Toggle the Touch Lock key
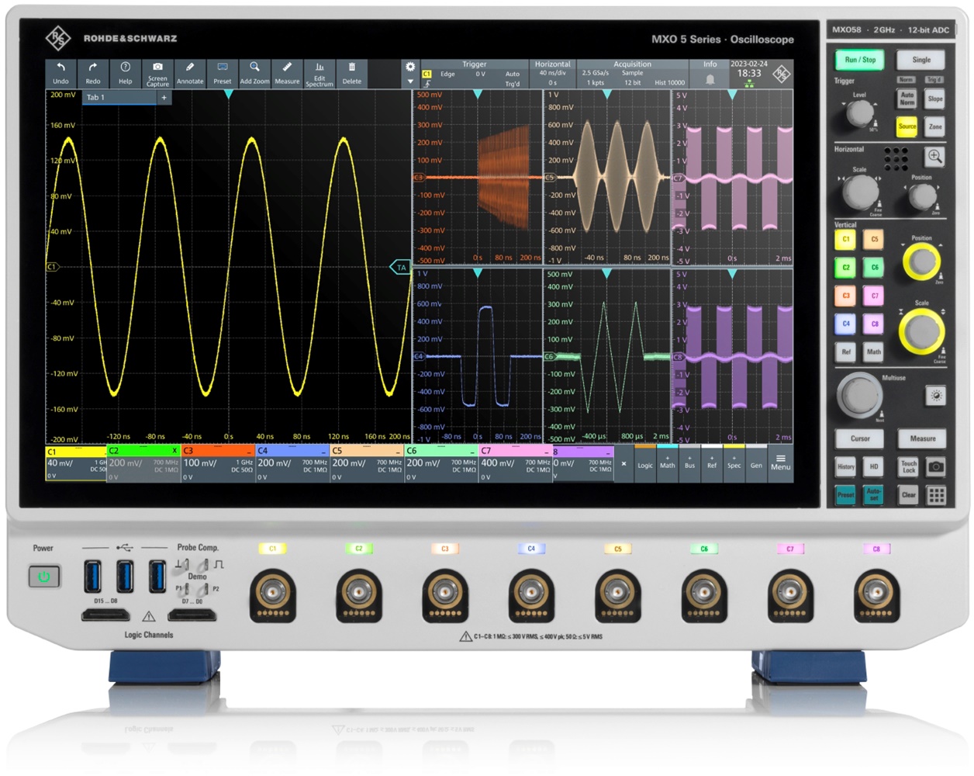This screenshot has width=974, height=776. [908, 466]
